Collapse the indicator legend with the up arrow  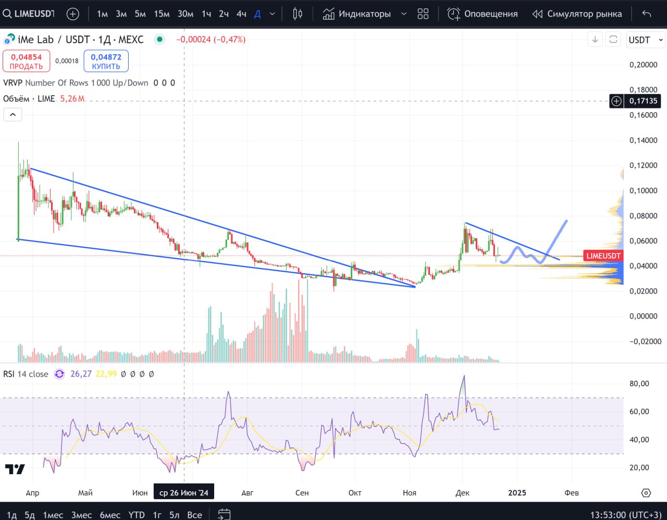pyautogui.click(x=13, y=114)
